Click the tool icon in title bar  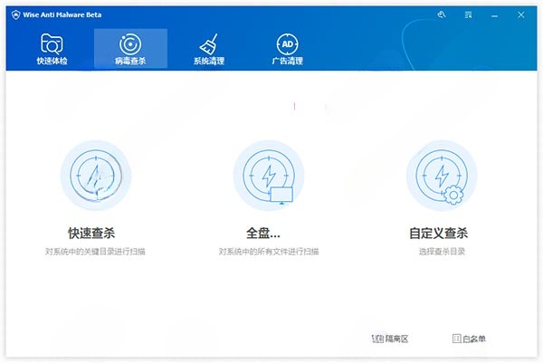point(442,14)
